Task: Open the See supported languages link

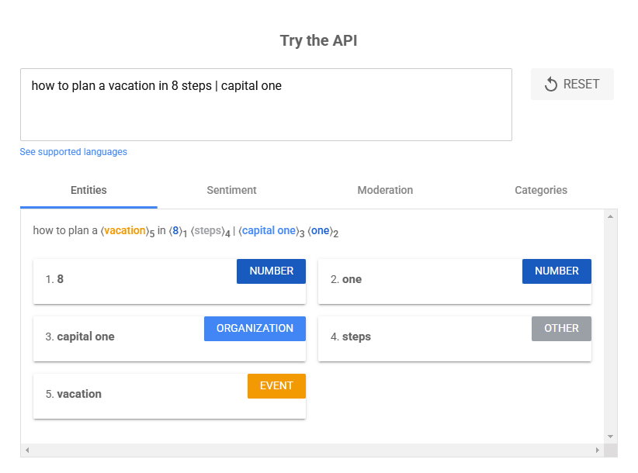Action: [73, 152]
